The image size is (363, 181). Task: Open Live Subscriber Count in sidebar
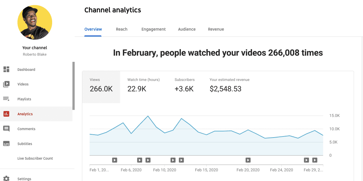click(x=35, y=159)
